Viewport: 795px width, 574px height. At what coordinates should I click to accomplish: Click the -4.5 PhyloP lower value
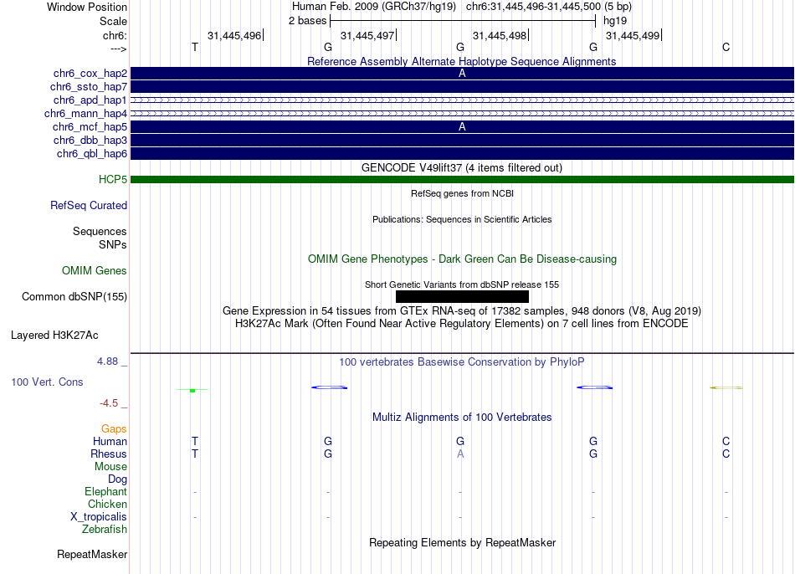(109, 403)
